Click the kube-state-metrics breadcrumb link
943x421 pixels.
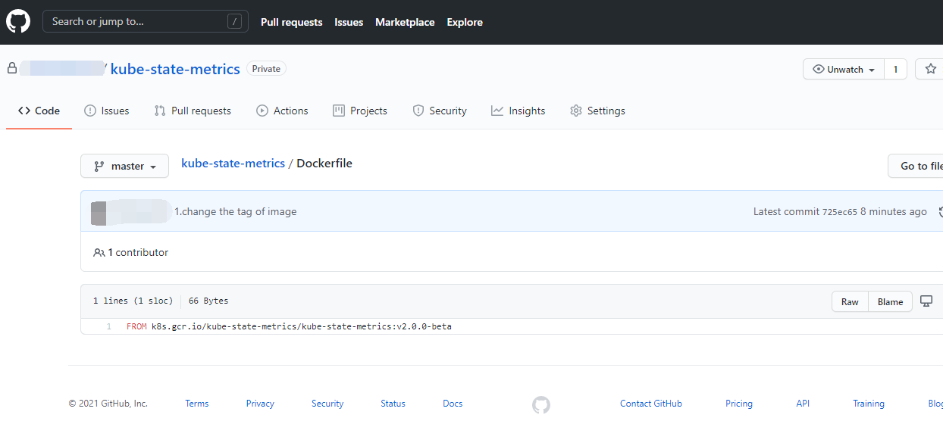click(233, 164)
